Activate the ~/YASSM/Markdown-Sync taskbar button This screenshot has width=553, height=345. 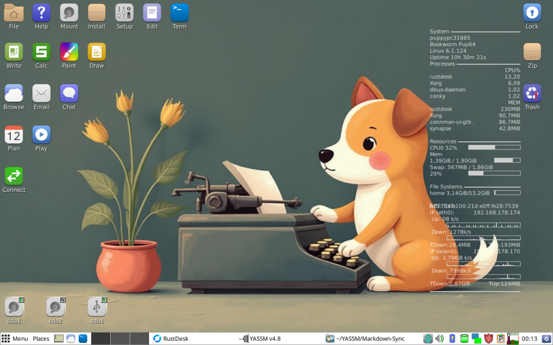pos(365,339)
